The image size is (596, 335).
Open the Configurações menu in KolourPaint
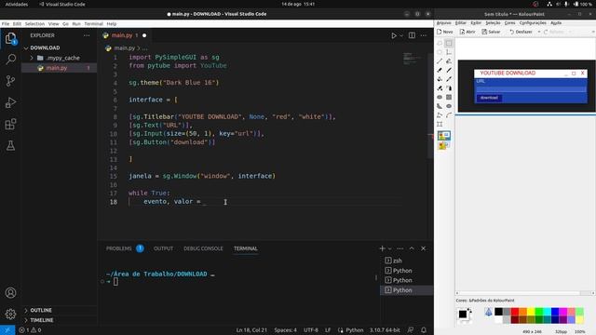click(x=533, y=23)
